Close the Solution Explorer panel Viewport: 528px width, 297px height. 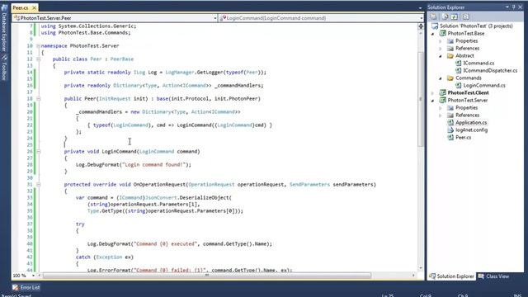[521, 7]
